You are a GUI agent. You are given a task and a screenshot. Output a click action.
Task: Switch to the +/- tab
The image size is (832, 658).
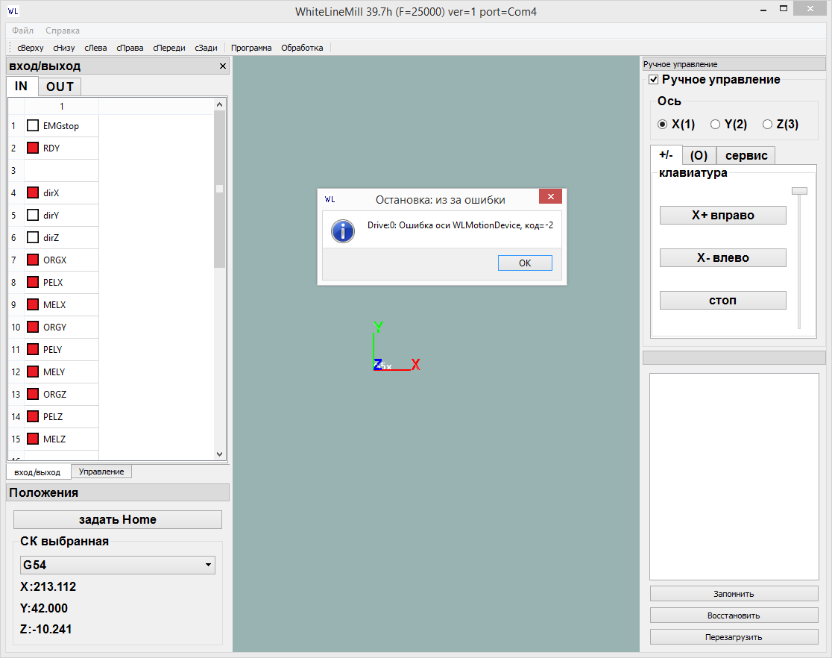[666, 155]
